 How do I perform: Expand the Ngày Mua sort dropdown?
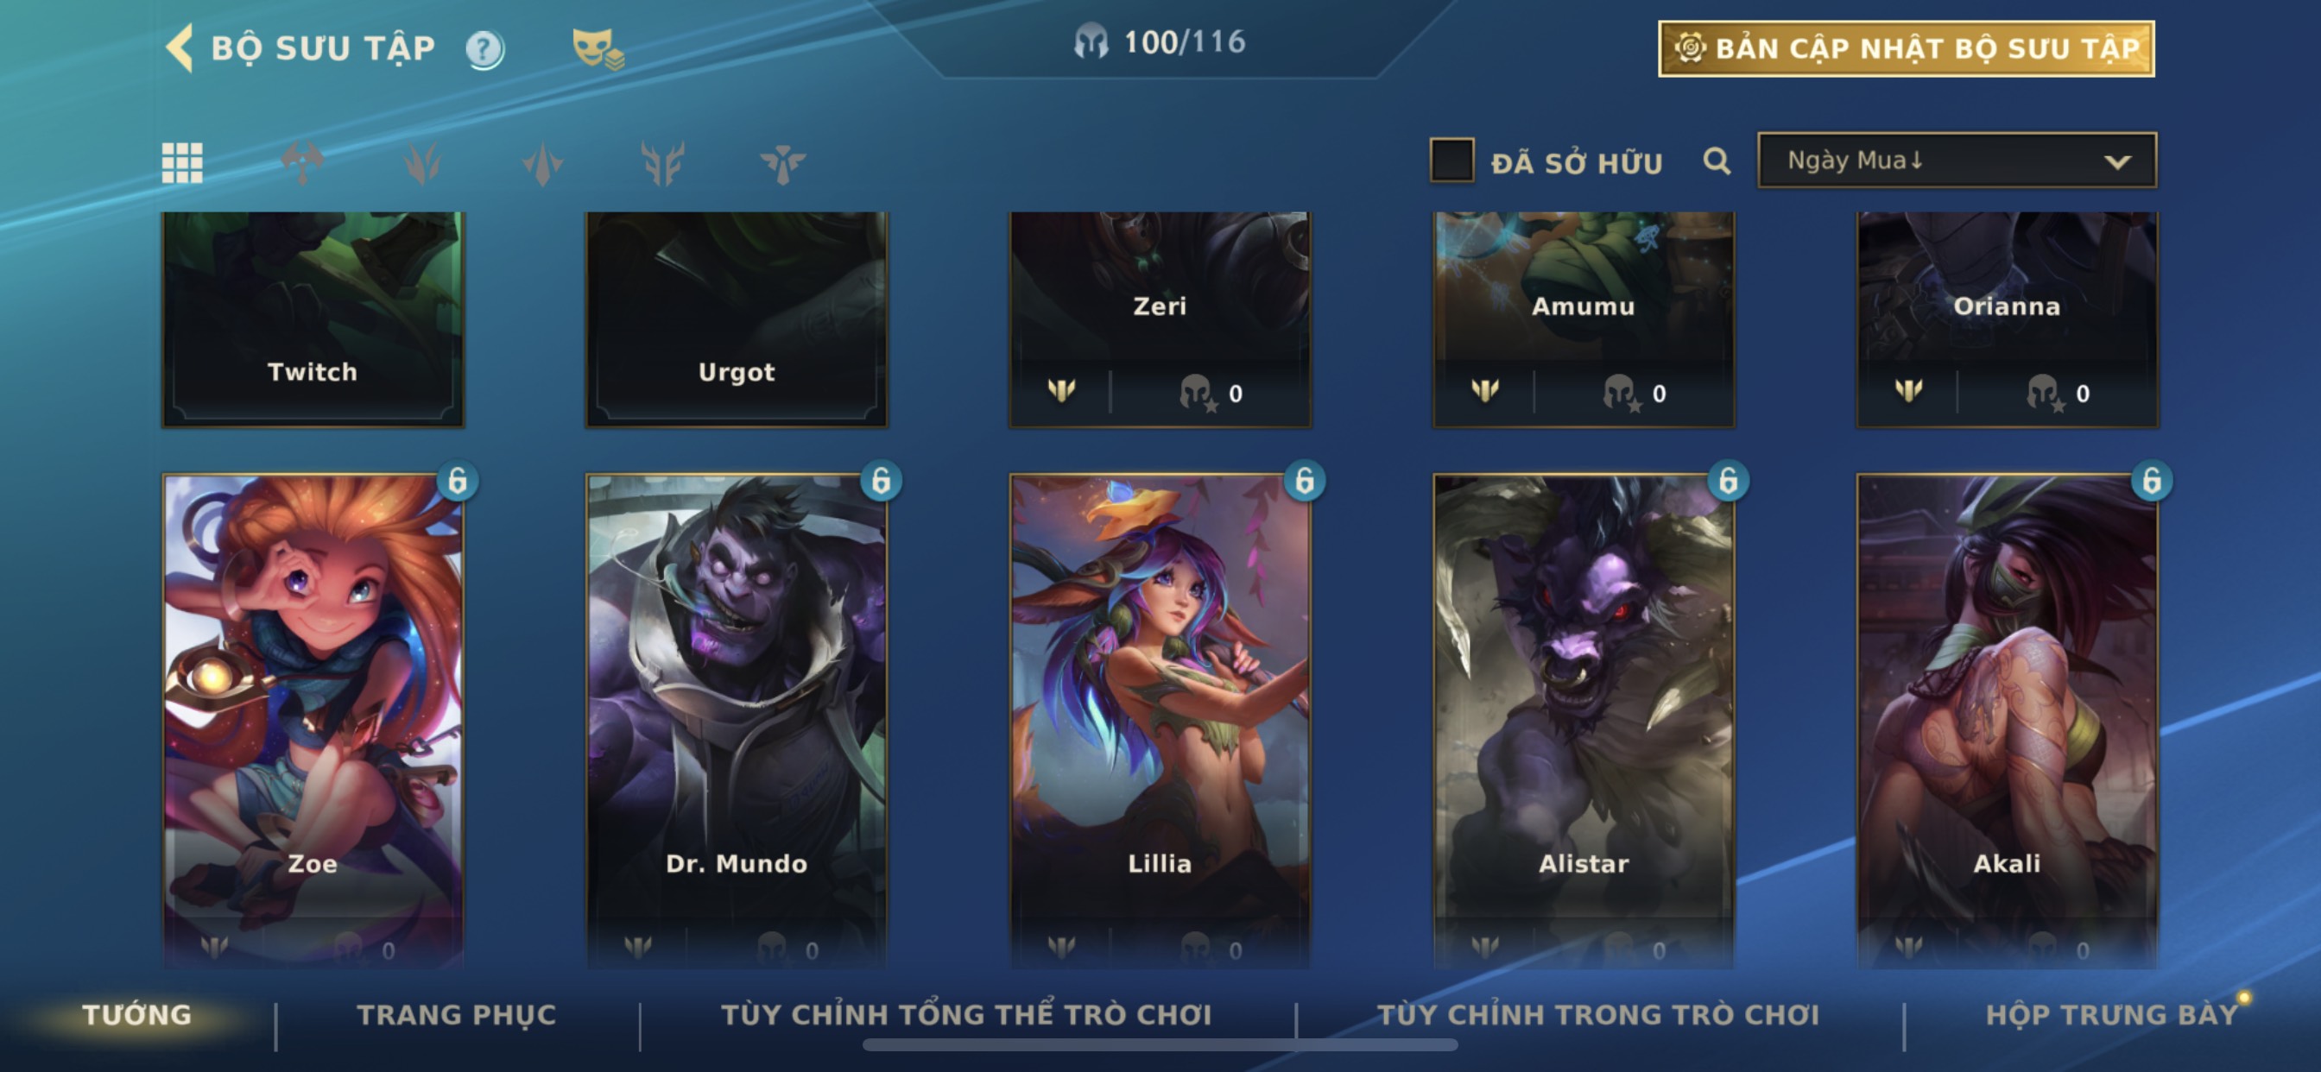click(1957, 161)
